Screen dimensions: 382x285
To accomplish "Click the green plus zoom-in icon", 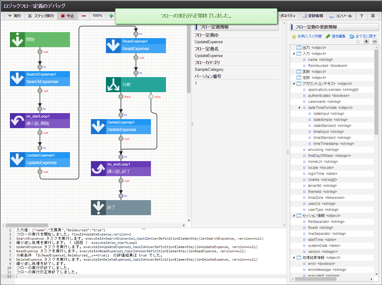I will coord(111,16).
